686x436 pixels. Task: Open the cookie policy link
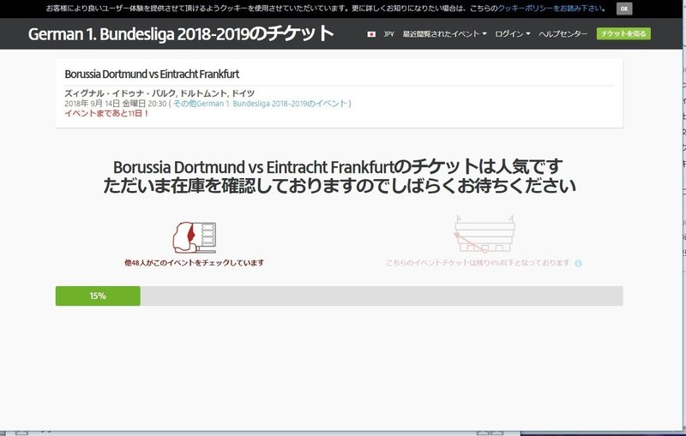(550, 9)
